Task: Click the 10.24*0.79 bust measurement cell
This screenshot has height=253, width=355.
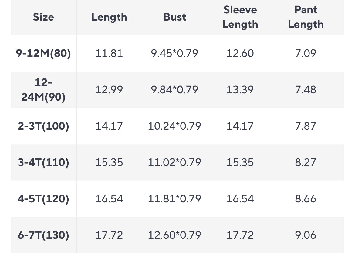Action: coord(174,126)
